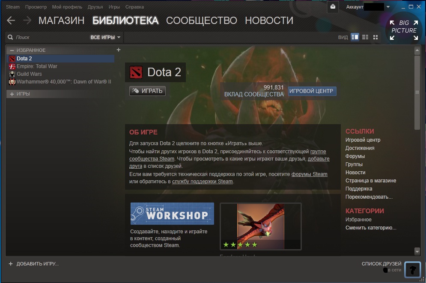Click the Empire: Total War icon
The image size is (426, 283).
pos(12,66)
